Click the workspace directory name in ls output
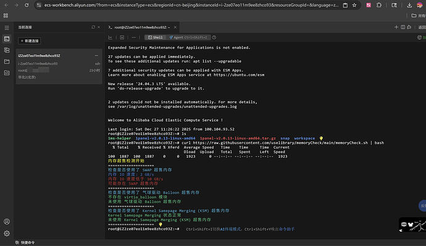This screenshot has height=246, width=426. pyautogui.click(x=304, y=138)
